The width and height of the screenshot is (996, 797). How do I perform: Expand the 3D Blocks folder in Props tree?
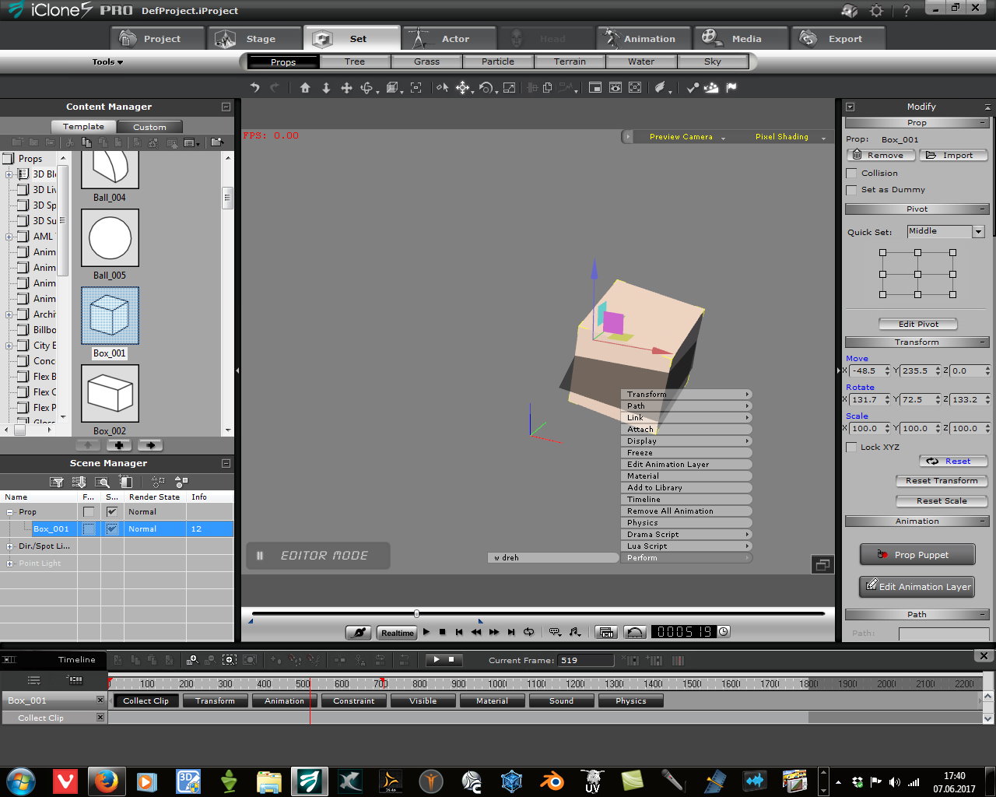coord(9,174)
